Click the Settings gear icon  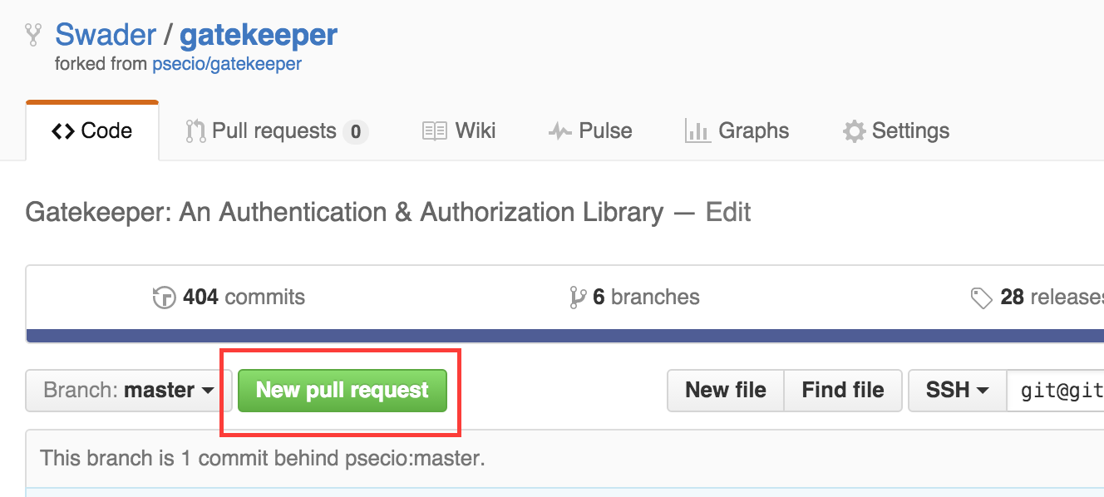(x=854, y=131)
